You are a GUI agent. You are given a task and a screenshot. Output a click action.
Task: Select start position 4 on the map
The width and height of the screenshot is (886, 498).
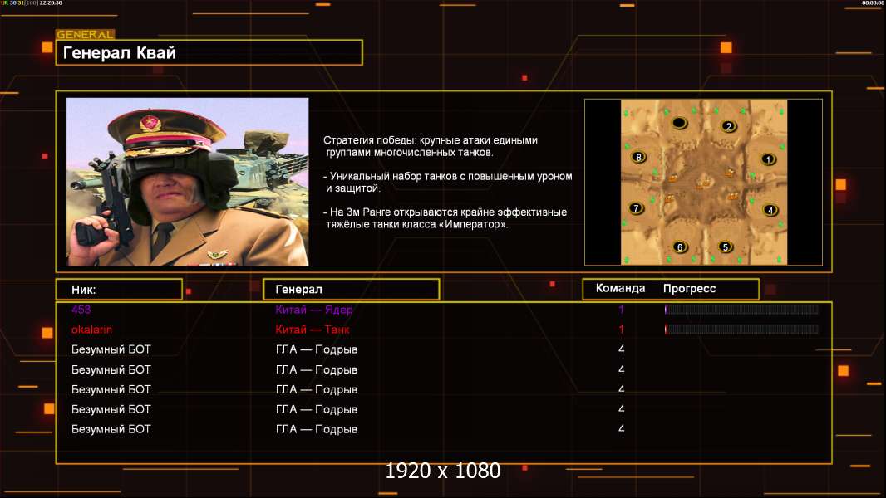click(770, 210)
